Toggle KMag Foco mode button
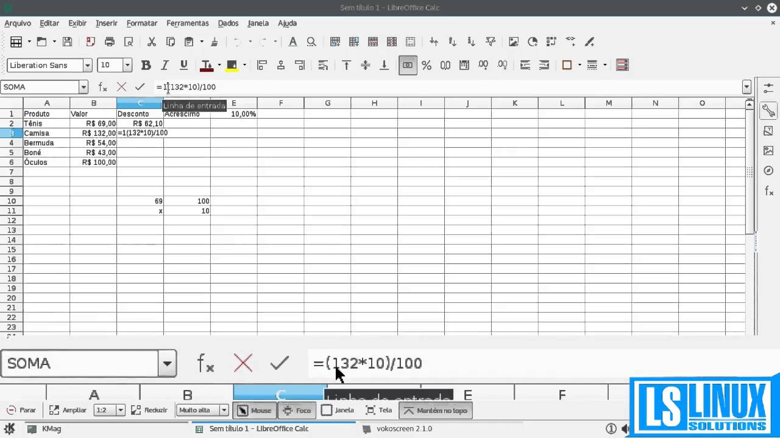This screenshot has width=780, height=438. (x=297, y=411)
